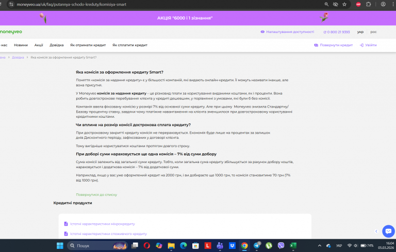This screenshot has width=396, height=252.
Task: Open the chat widget bubble icon
Action: pyautogui.click(x=388, y=231)
